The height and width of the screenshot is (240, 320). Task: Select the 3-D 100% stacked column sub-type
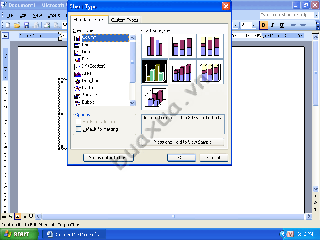210,72
